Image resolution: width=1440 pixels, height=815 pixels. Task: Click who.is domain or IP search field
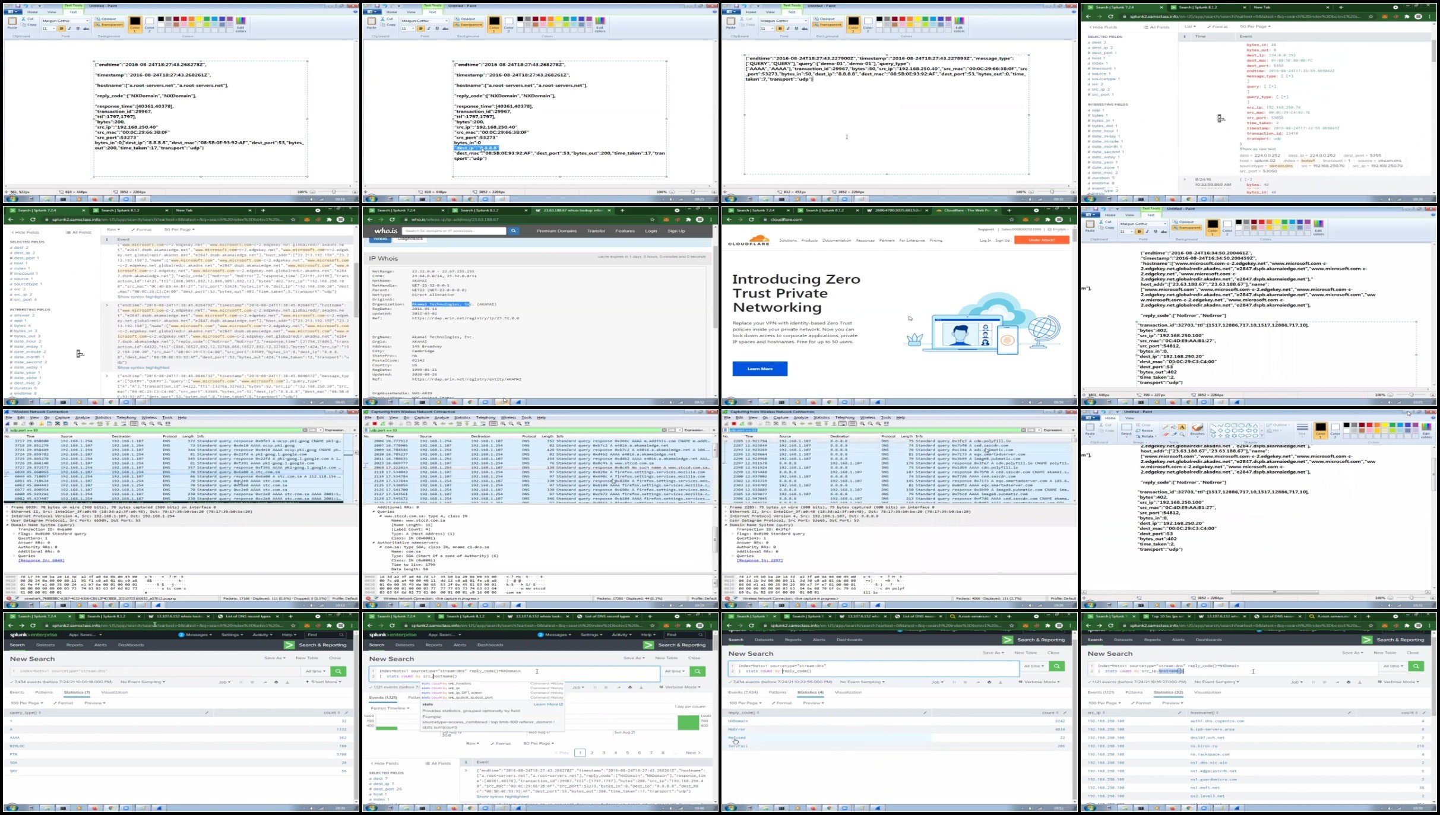tap(454, 231)
